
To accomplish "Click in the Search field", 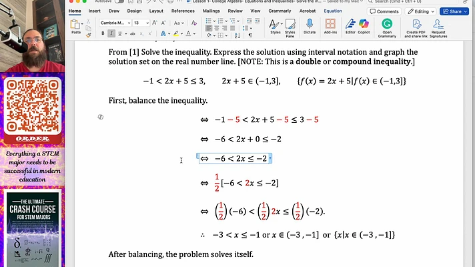I will pyautogui.click(x=414, y=1).
